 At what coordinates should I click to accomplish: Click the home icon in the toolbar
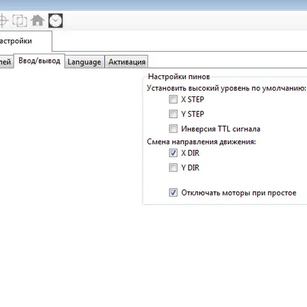[x=38, y=20]
